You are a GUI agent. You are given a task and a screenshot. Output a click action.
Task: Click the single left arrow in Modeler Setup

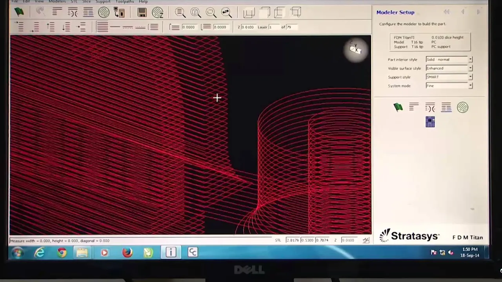click(x=463, y=12)
